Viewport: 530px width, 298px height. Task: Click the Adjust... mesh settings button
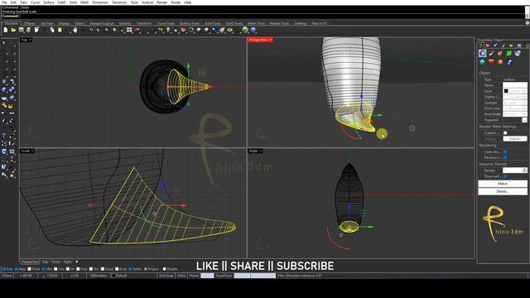coord(515,138)
